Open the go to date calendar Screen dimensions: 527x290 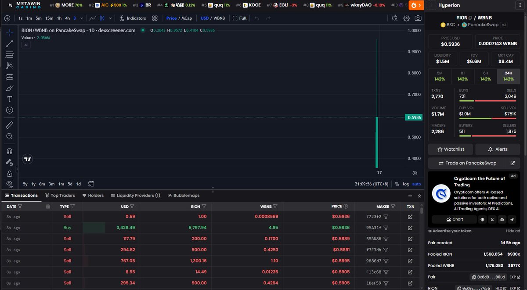coord(91,184)
